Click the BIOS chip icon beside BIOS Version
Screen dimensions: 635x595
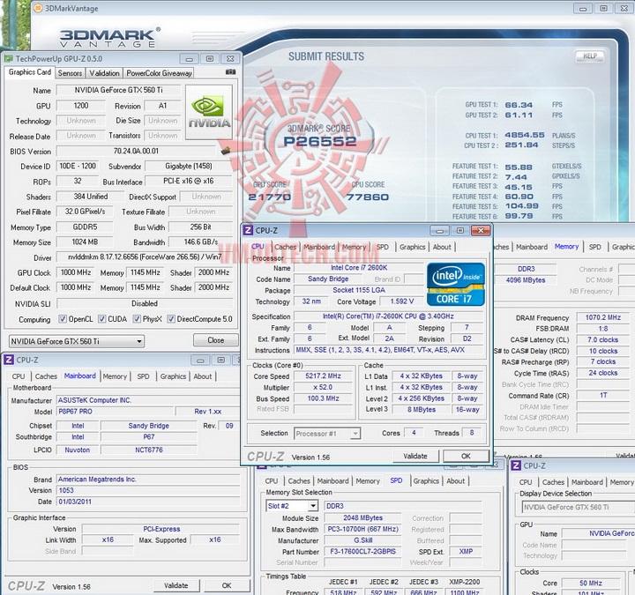click(x=226, y=151)
